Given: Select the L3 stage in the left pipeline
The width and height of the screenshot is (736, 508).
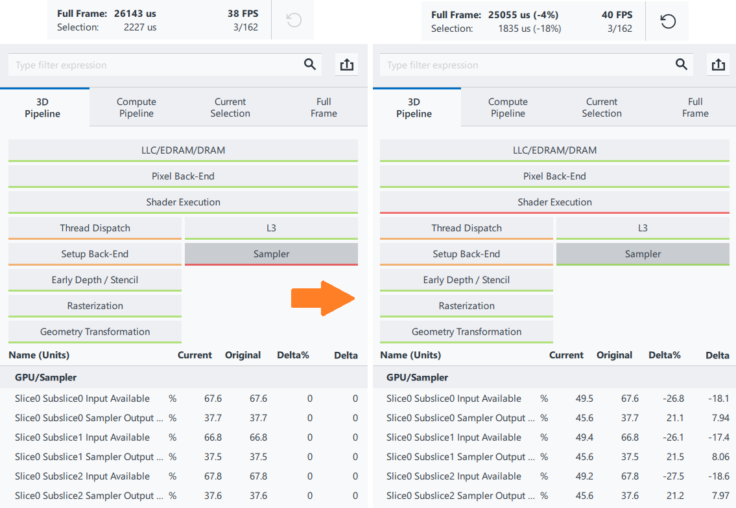Looking at the screenshot, I should (271, 228).
